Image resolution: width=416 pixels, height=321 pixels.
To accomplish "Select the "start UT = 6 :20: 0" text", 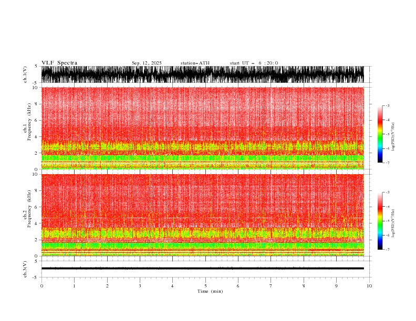I will 254,63.
